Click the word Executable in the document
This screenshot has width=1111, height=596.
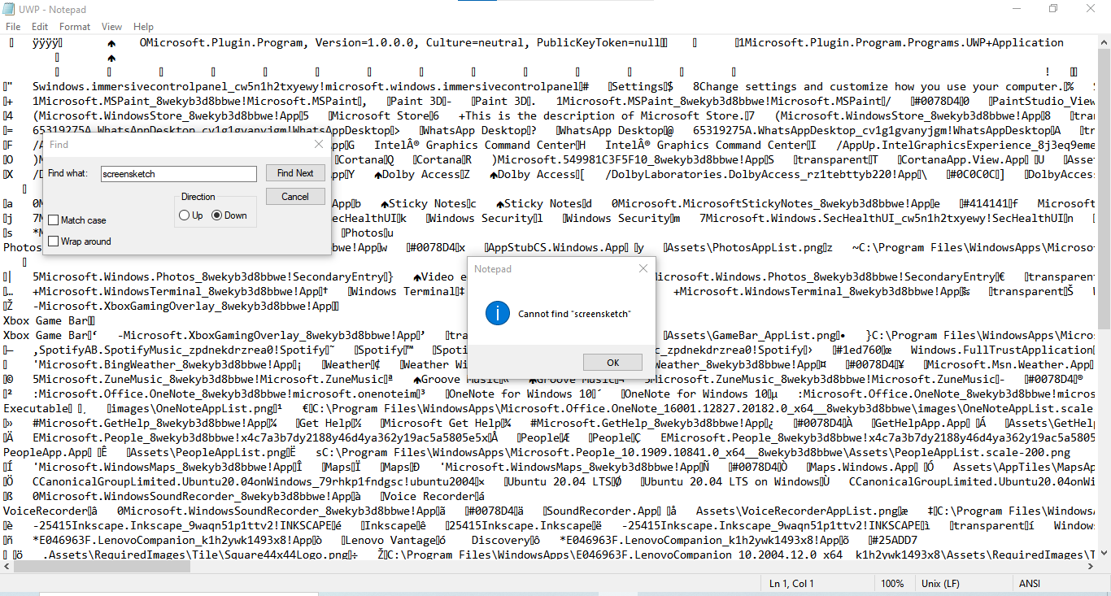(37, 409)
